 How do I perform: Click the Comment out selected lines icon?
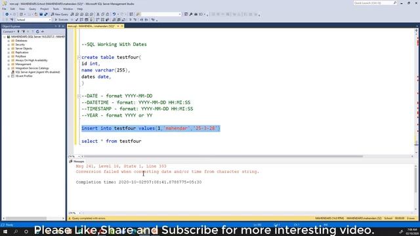point(130,20)
